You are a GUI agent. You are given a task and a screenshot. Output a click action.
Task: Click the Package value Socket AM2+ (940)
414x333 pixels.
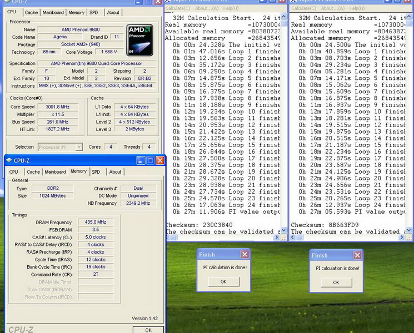(x=81, y=44)
